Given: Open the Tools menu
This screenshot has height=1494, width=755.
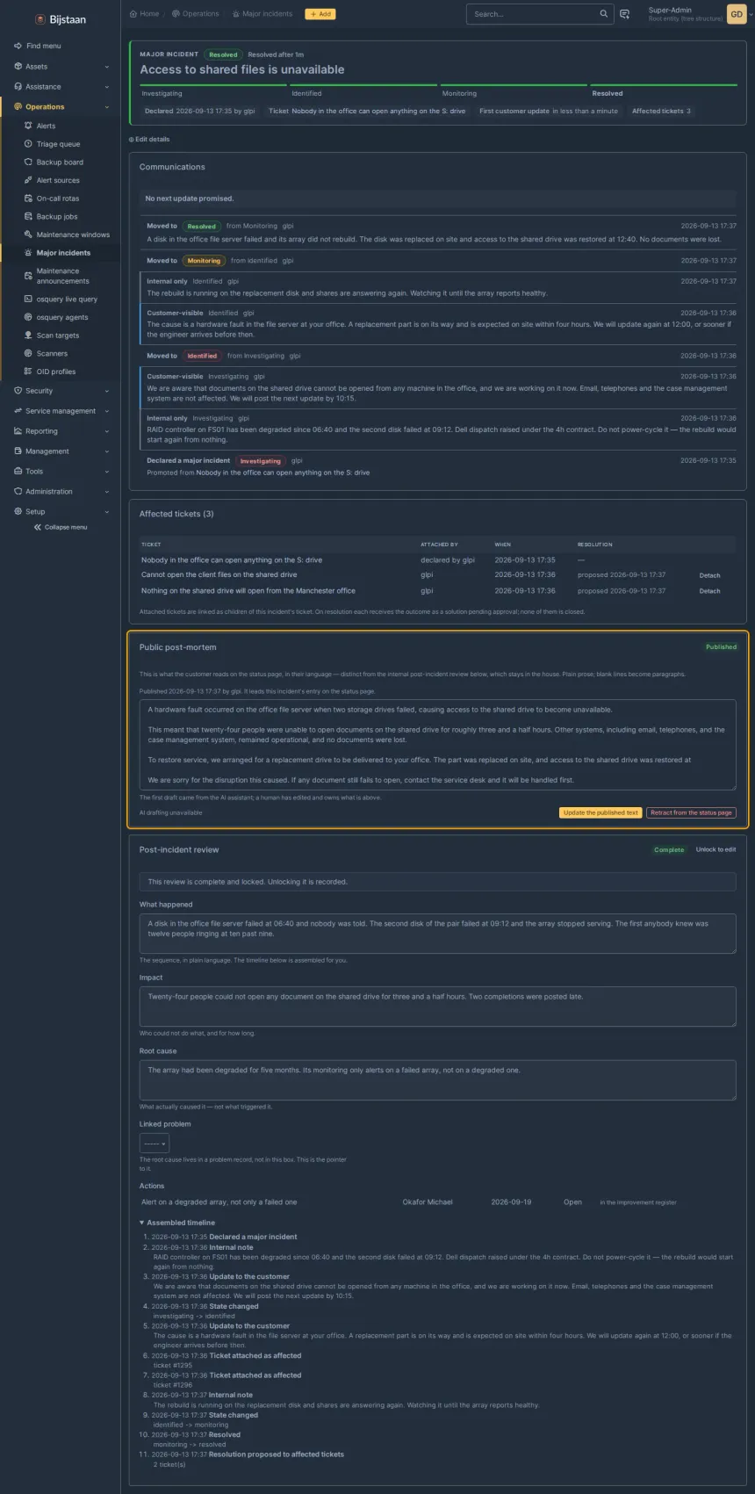Looking at the screenshot, I should pos(61,472).
